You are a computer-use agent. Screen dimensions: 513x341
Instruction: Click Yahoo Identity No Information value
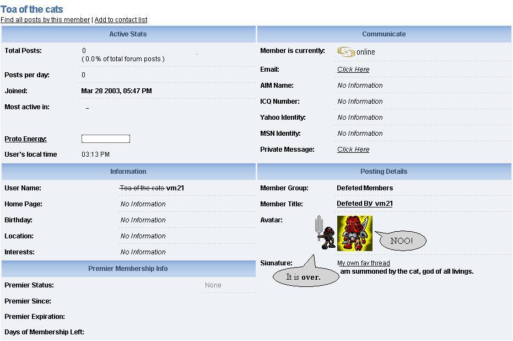coord(360,118)
